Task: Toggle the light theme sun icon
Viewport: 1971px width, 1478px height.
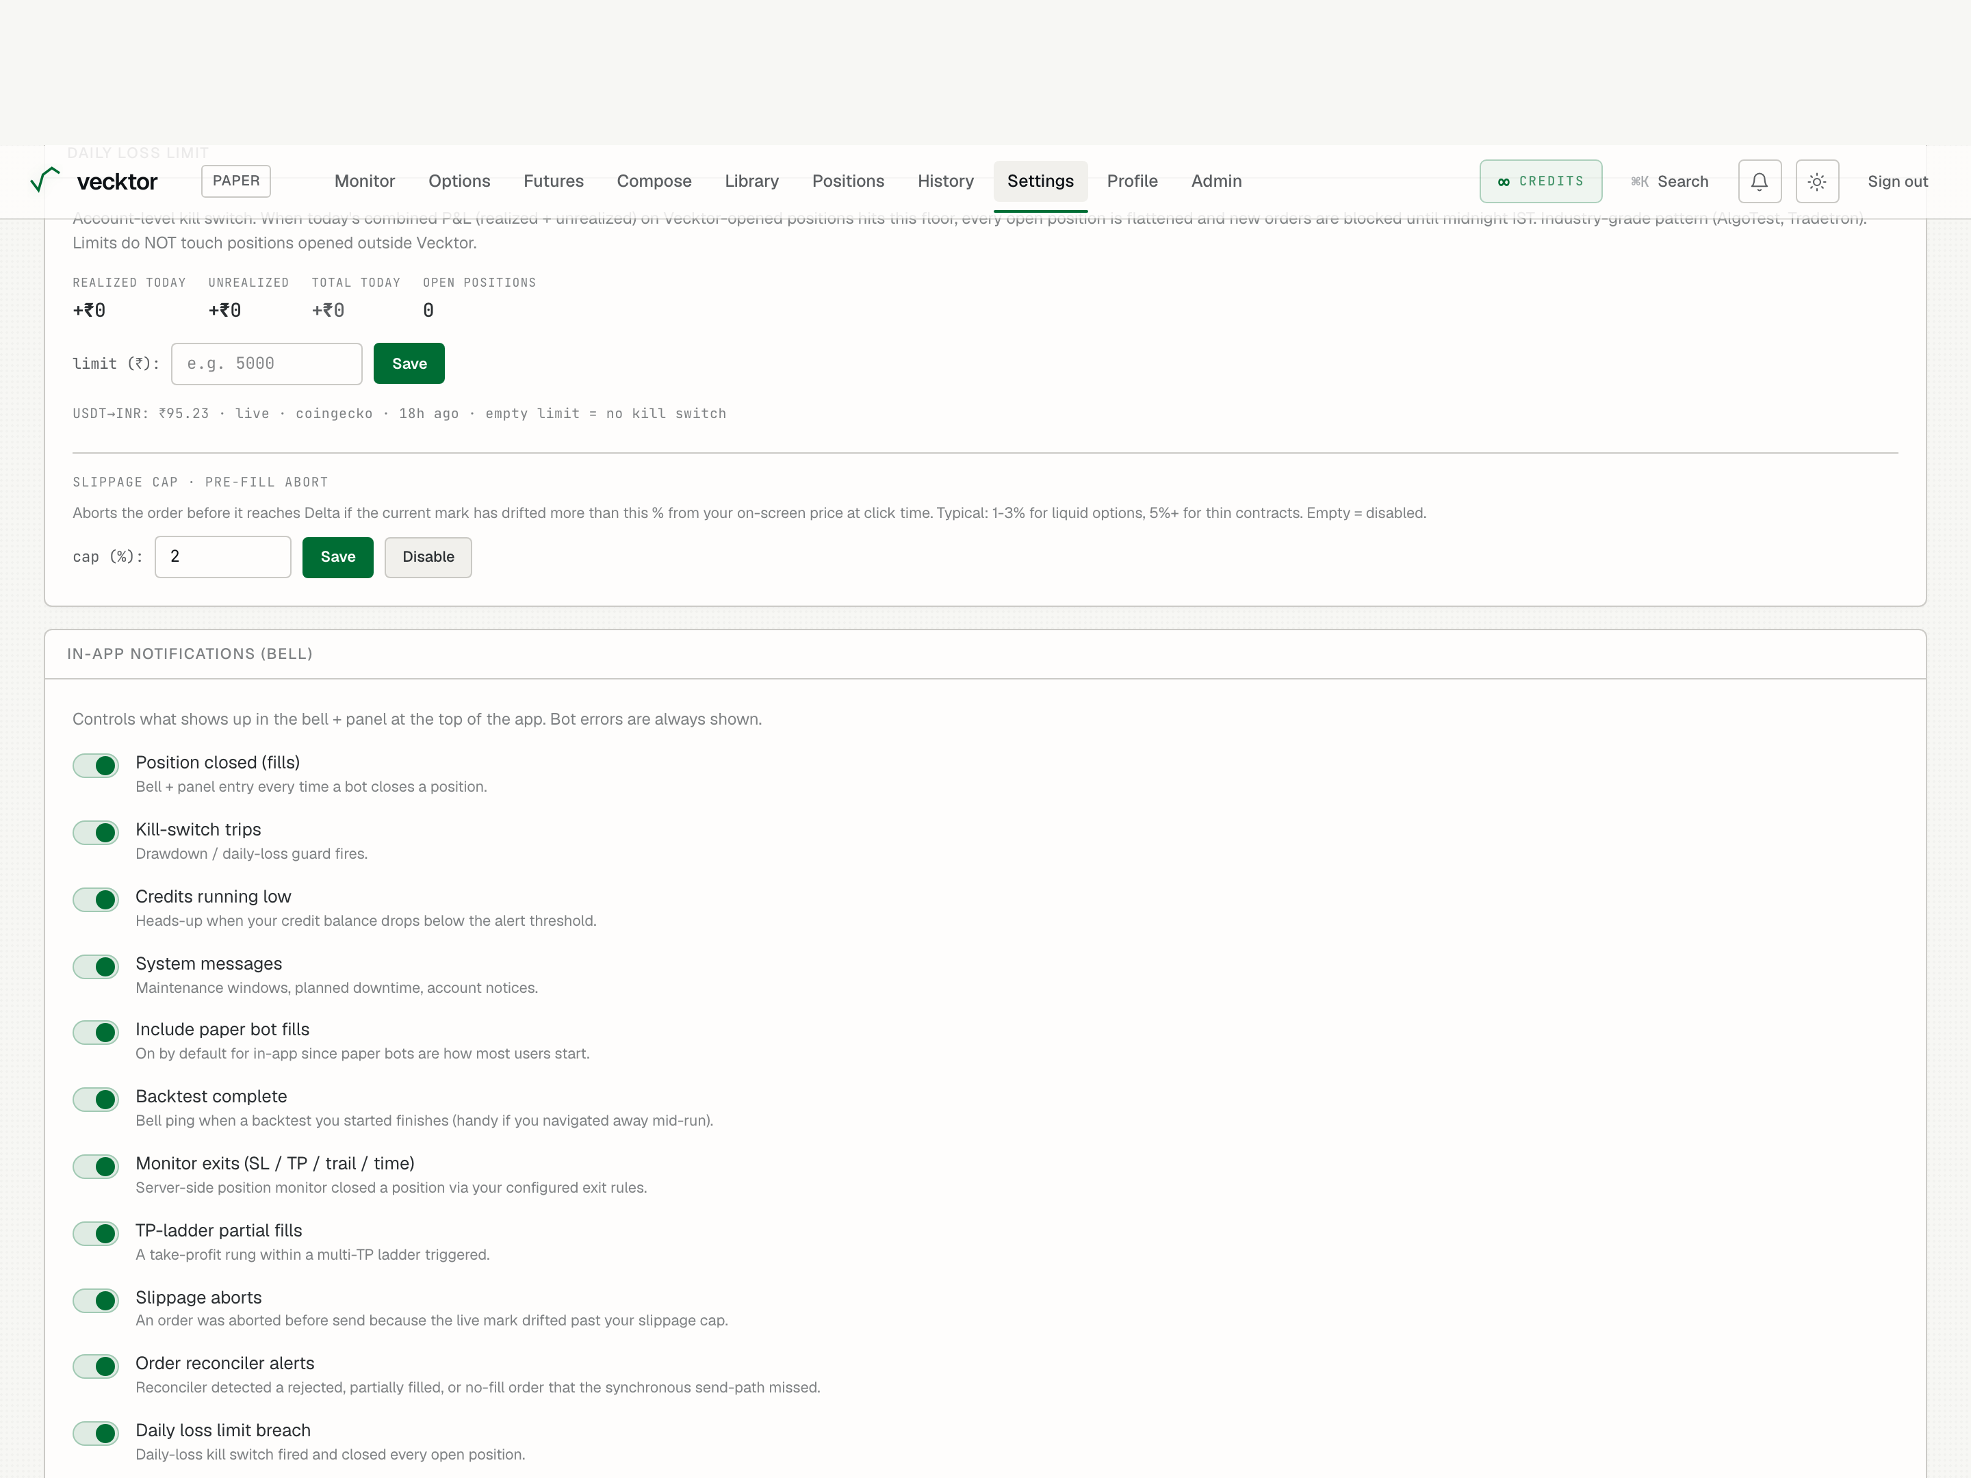Action: click(x=1817, y=182)
